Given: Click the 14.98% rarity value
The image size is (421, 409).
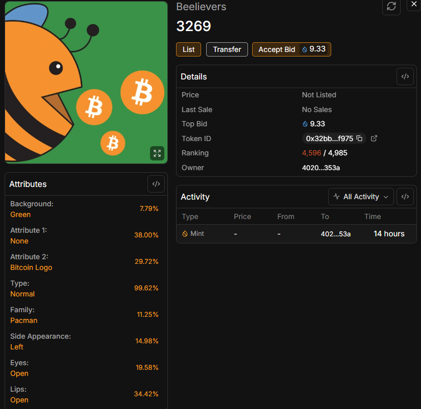Looking at the screenshot, I should click(x=147, y=341).
